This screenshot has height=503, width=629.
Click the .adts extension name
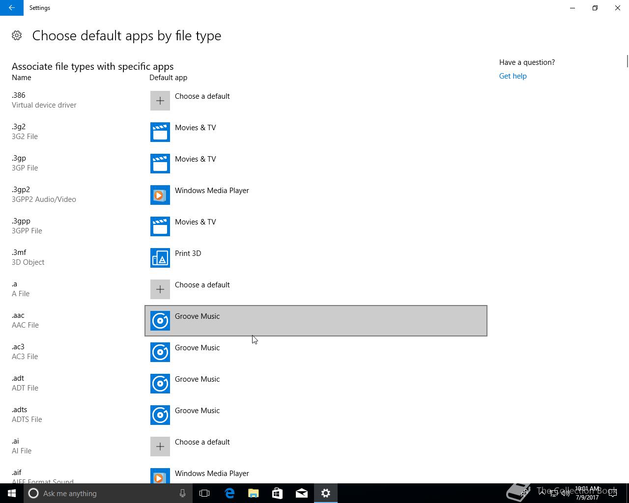click(19, 410)
